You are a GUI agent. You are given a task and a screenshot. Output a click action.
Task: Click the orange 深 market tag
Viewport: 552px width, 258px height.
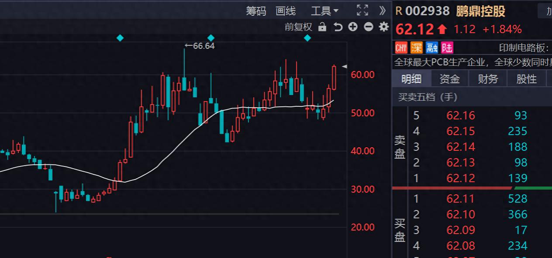pos(417,48)
